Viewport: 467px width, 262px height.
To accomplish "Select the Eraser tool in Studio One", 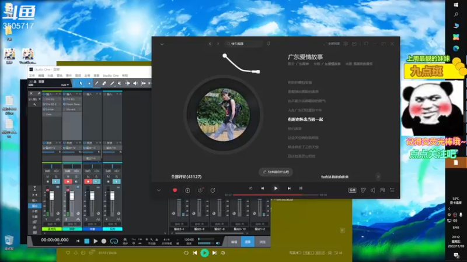I will pos(104,83).
